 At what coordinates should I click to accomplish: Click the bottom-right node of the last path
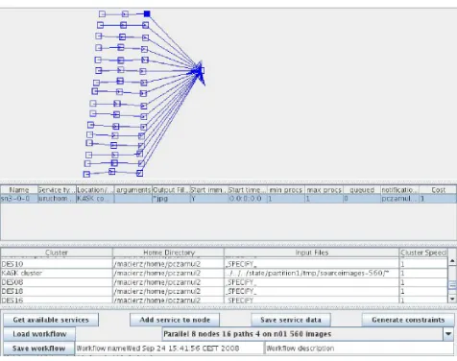click(x=139, y=173)
